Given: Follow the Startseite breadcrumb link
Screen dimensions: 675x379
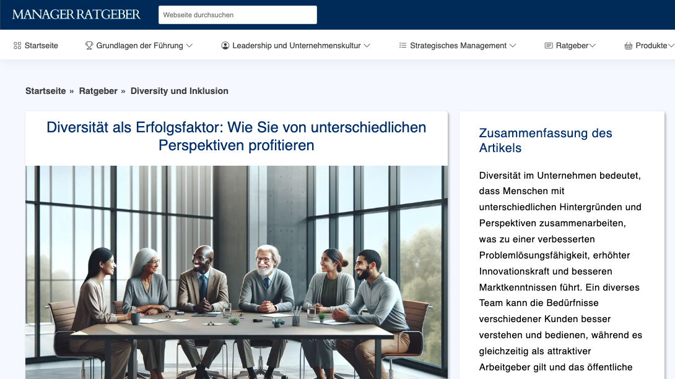Looking at the screenshot, I should pyautogui.click(x=46, y=91).
